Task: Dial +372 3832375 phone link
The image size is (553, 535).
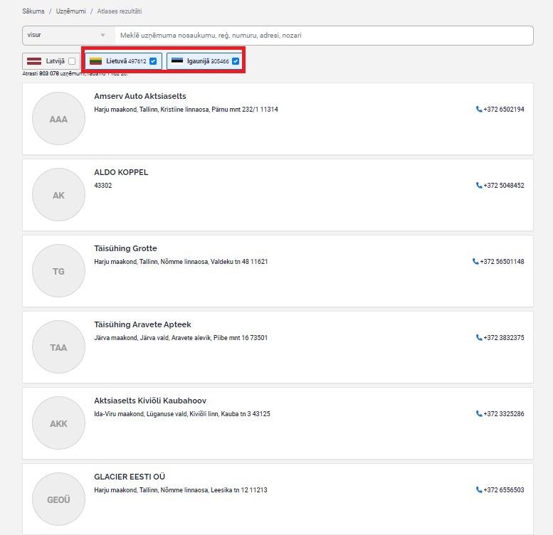Action: [503, 337]
